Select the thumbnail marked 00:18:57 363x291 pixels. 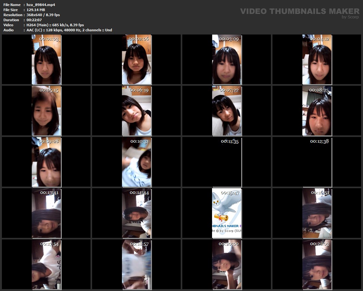[136, 264]
